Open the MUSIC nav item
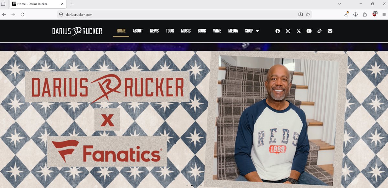Screen dimensions: 388x188 [186, 31]
